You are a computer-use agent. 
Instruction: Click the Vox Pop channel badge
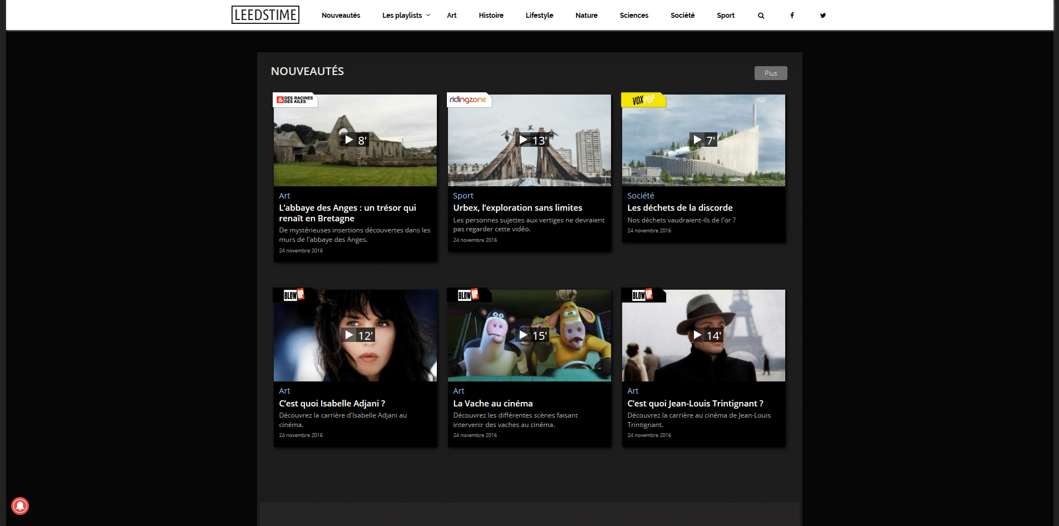pyautogui.click(x=643, y=100)
